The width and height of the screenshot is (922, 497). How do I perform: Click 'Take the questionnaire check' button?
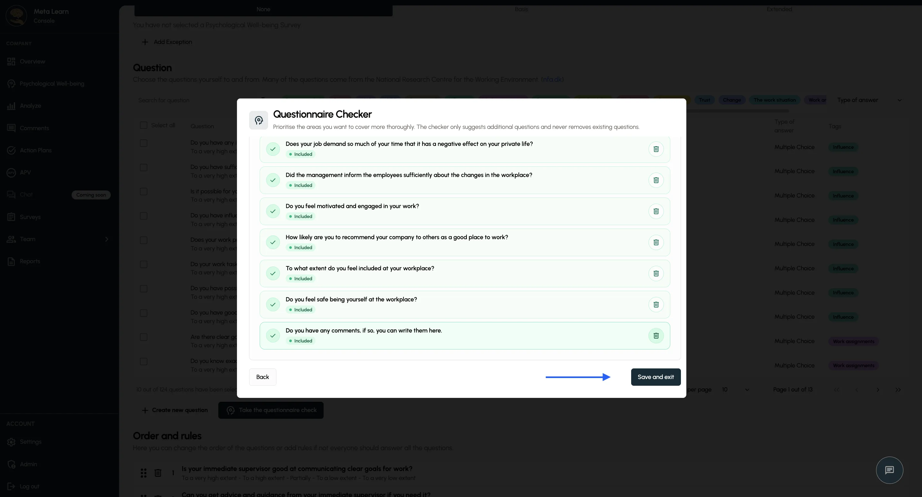pos(271,410)
